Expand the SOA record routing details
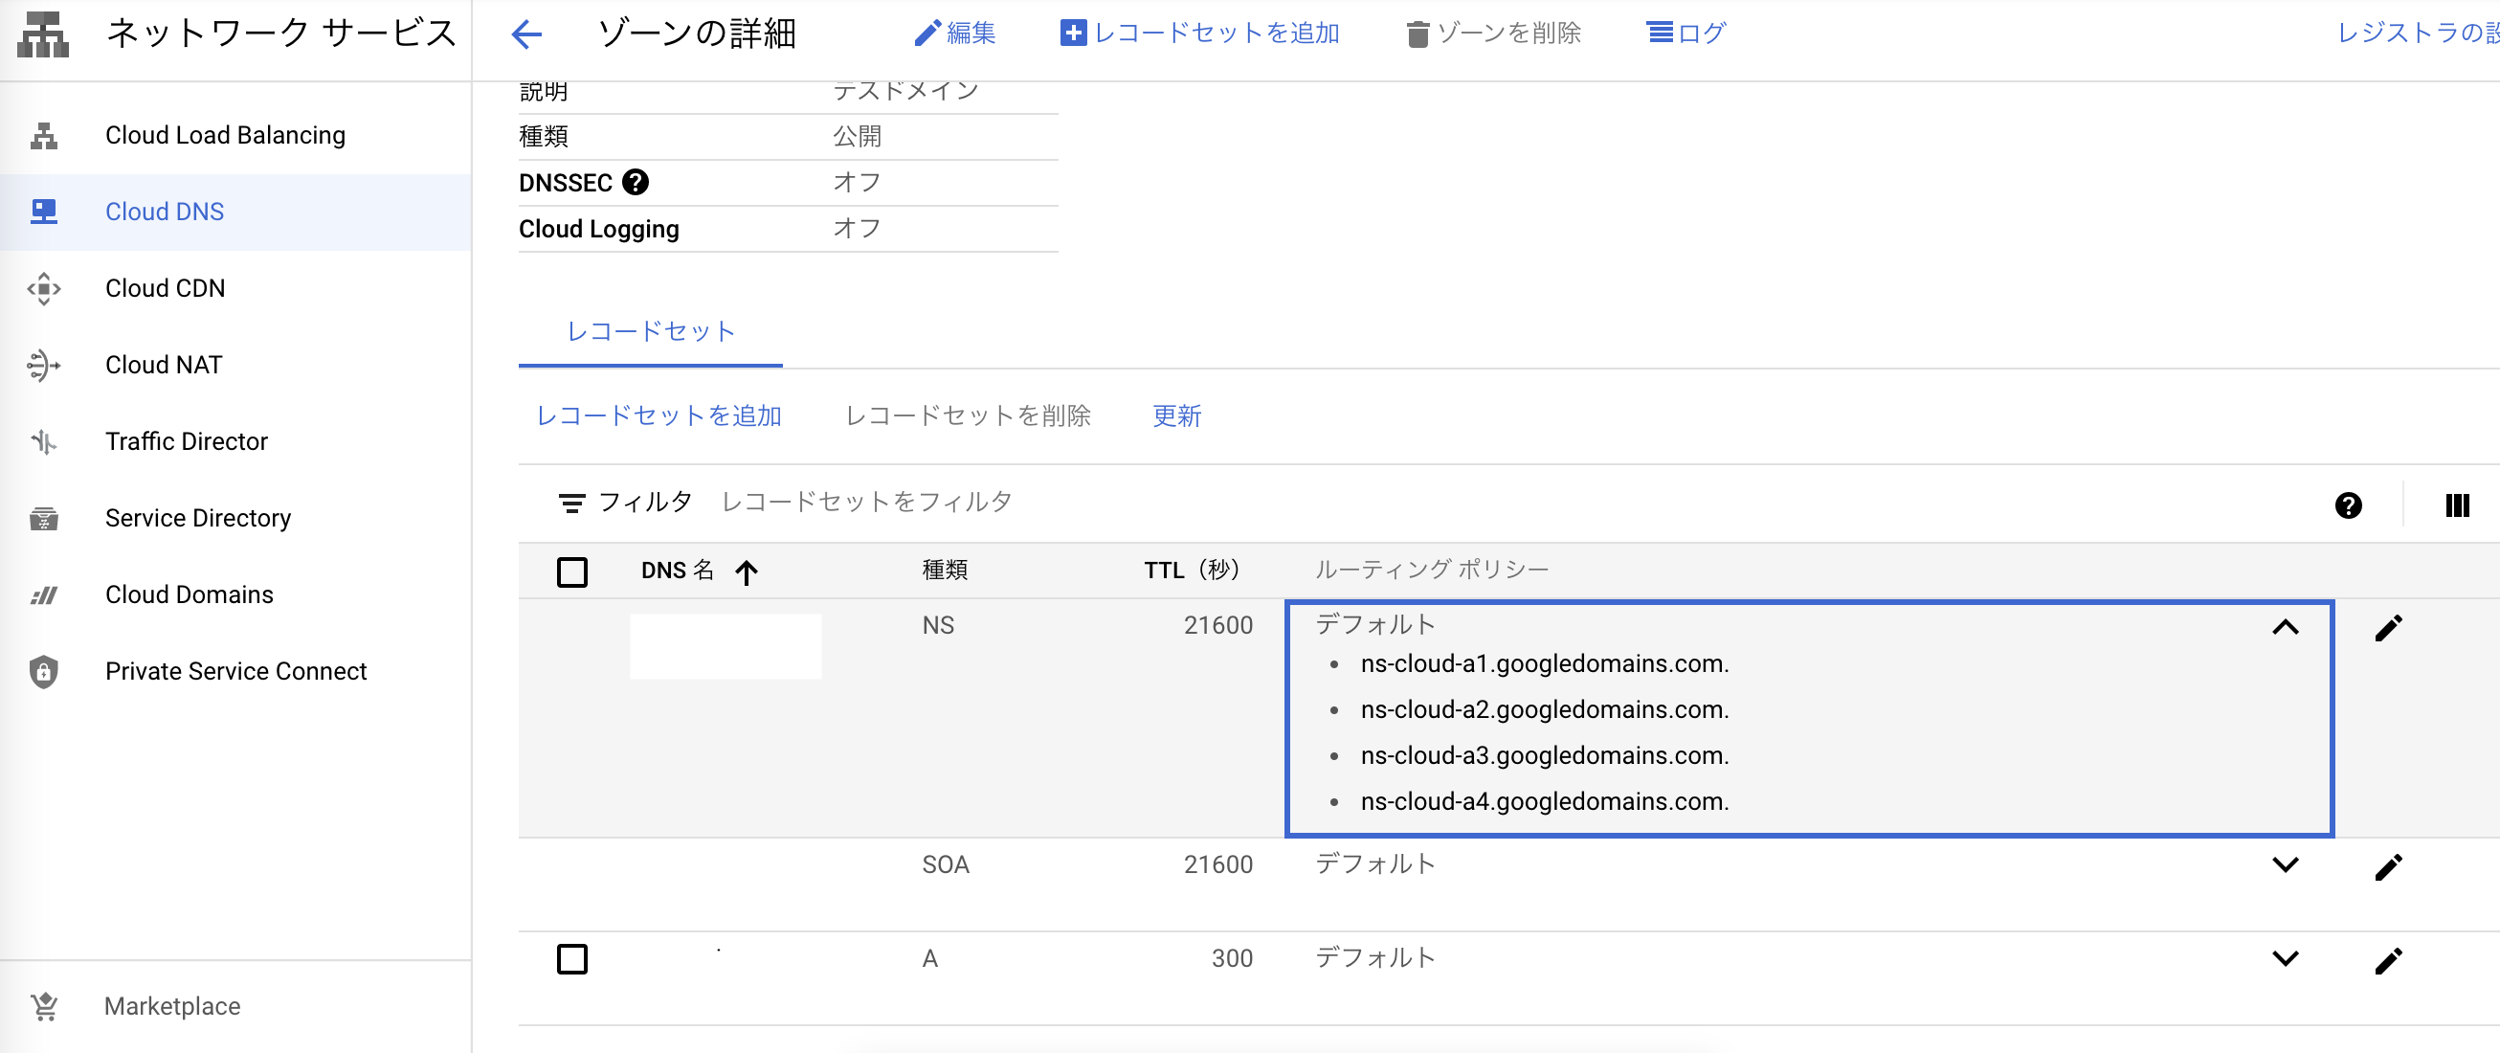 2286,864
